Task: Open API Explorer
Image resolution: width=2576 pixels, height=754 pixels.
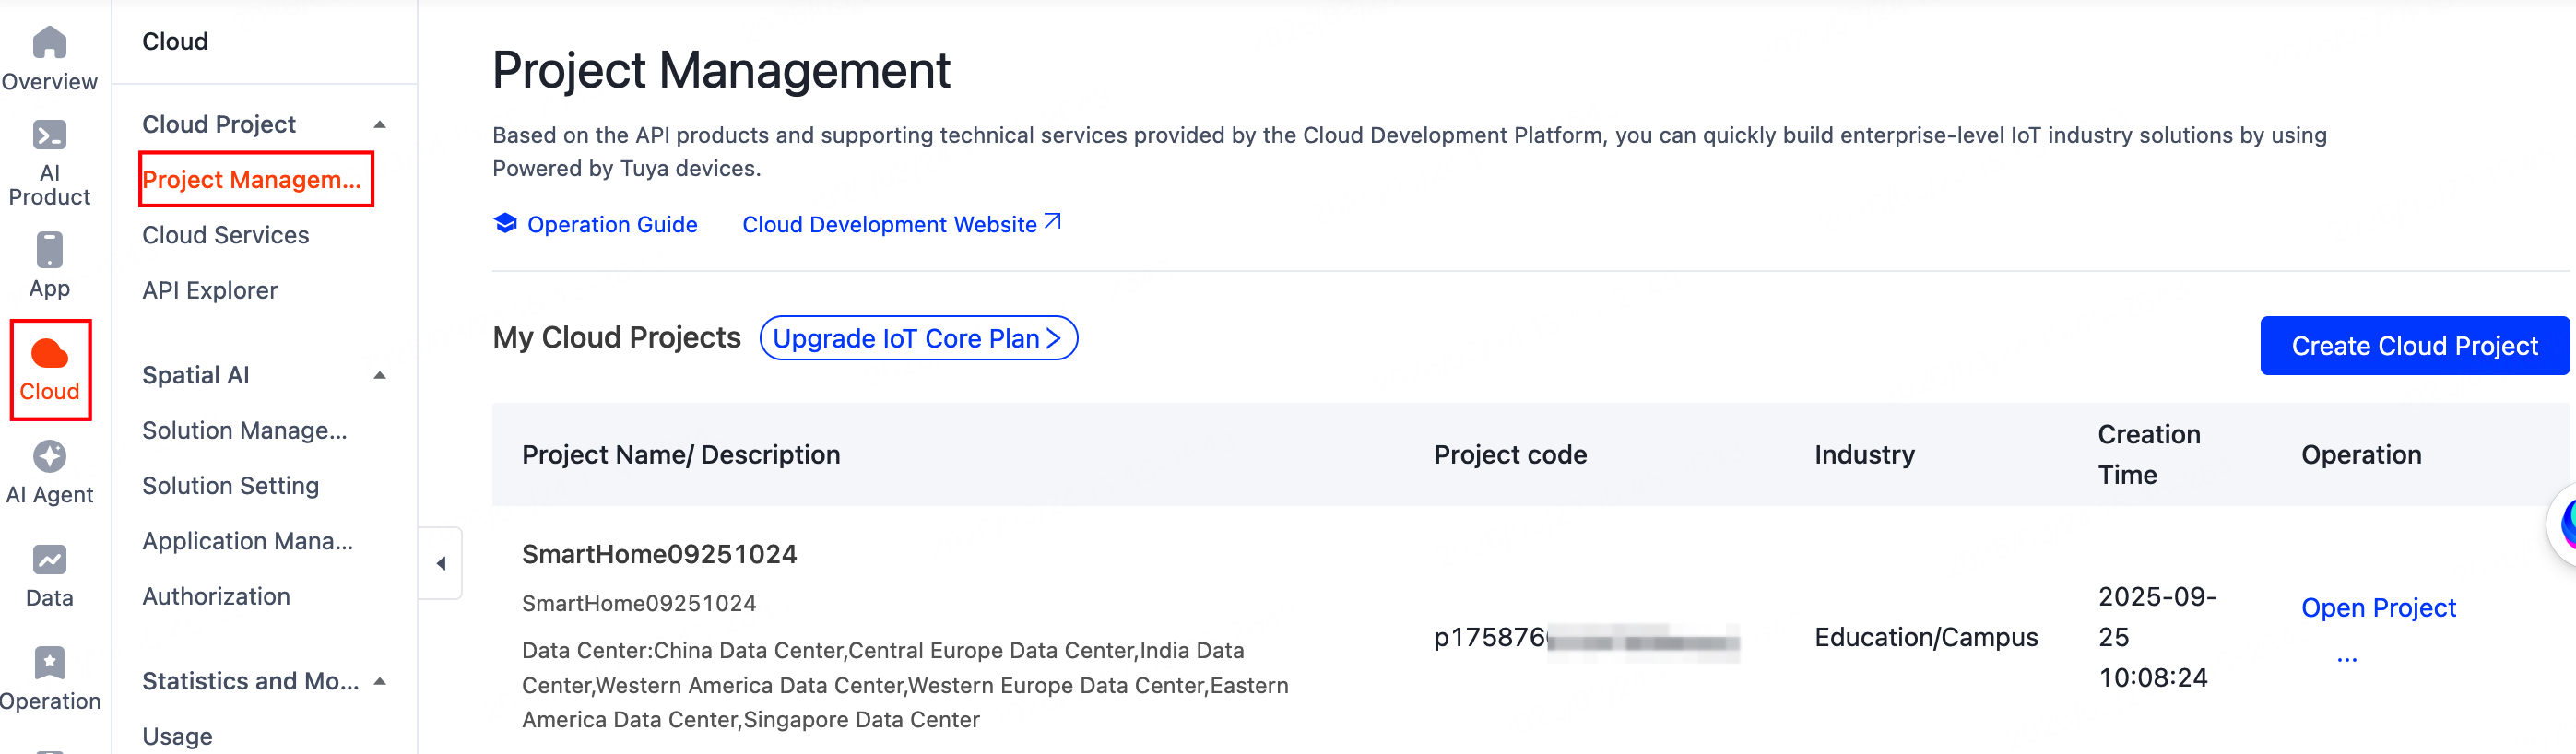Action: (210, 290)
